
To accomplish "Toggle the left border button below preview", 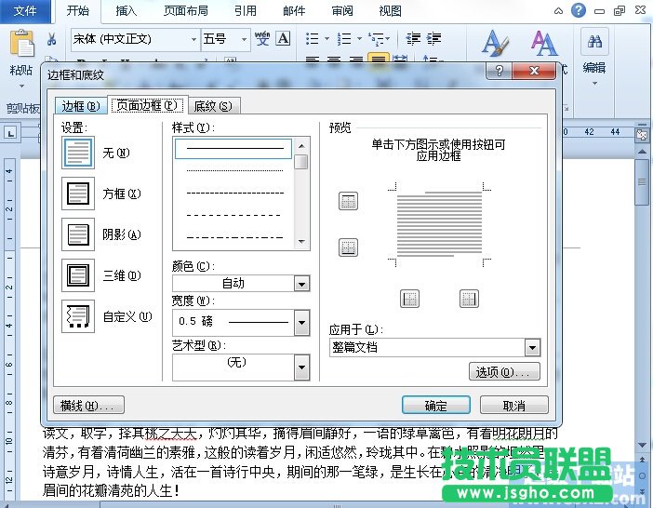I will click(409, 299).
